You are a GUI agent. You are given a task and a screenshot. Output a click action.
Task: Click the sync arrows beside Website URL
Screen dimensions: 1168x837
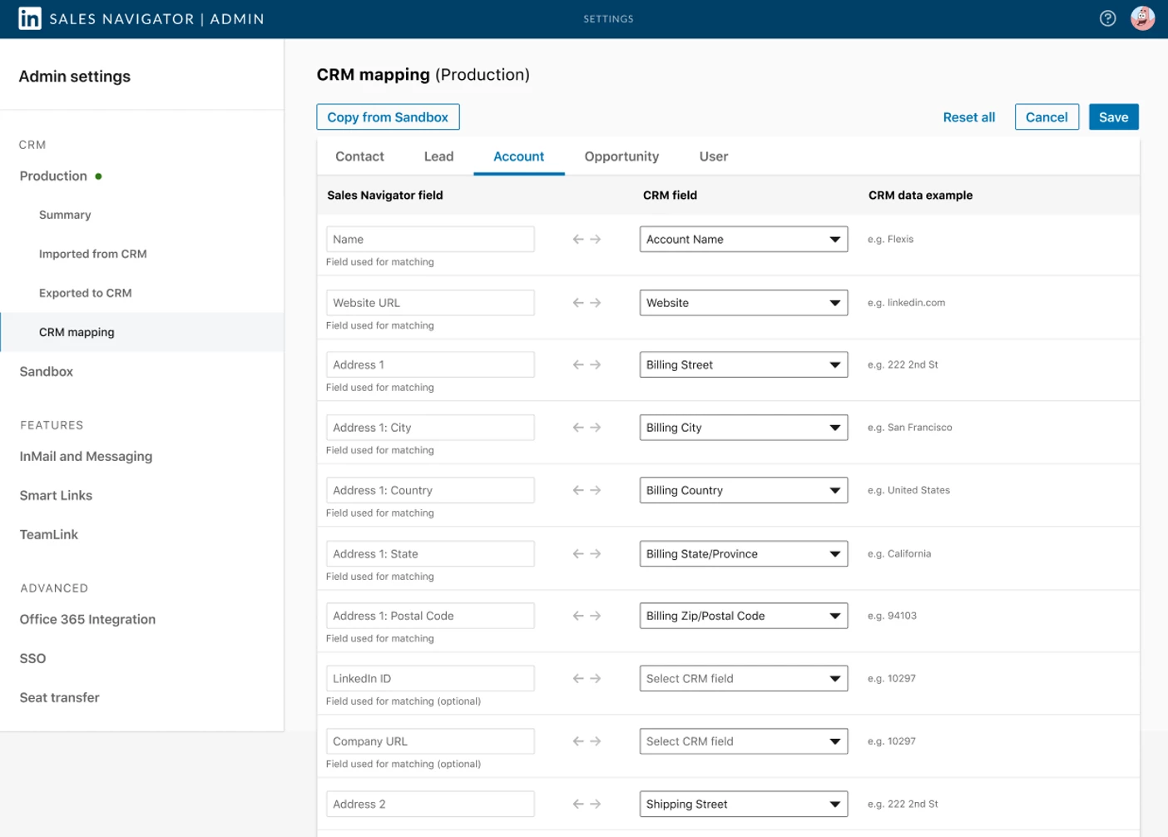586,303
